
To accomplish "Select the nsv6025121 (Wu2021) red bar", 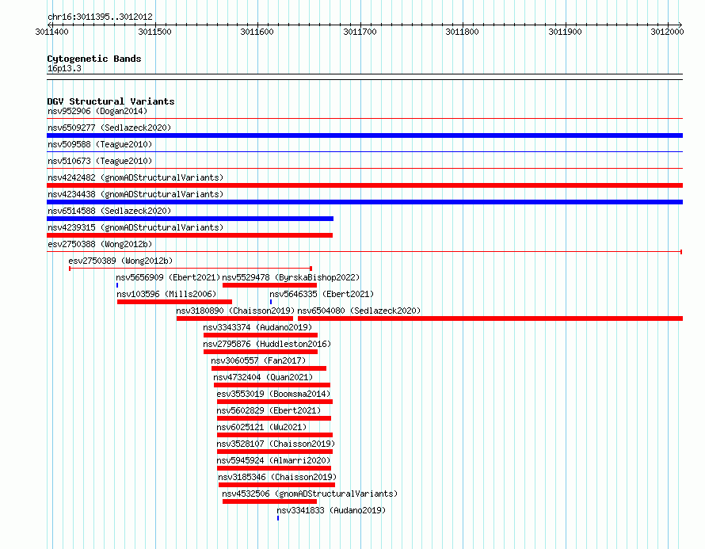I will tap(275, 435).
